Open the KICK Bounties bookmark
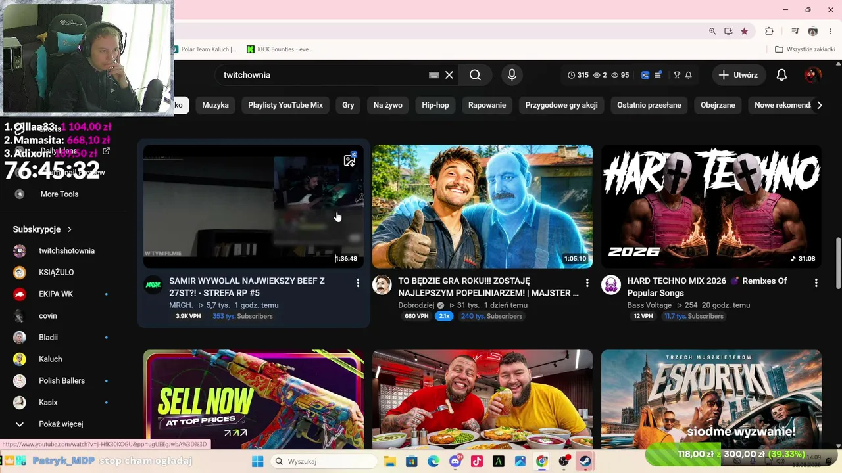Screen dimensions: 842x473 tap(280, 49)
